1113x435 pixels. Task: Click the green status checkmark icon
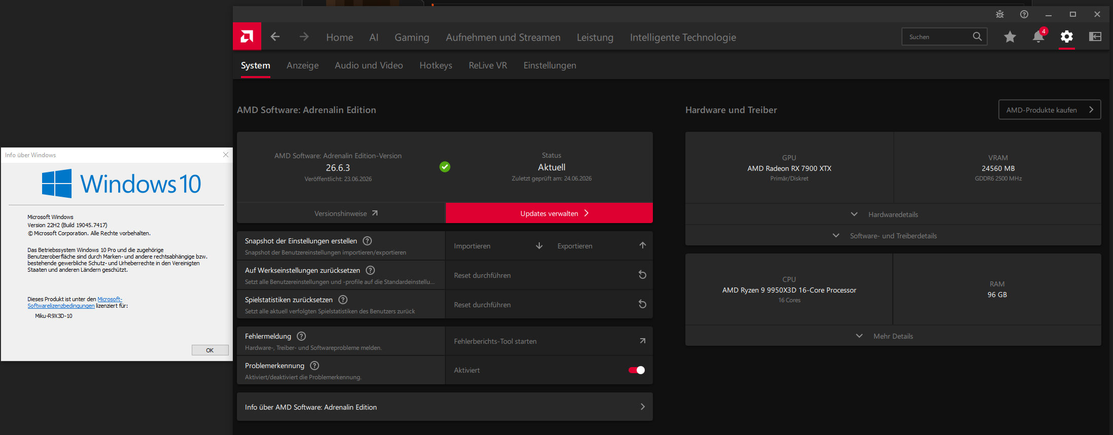[445, 167]
